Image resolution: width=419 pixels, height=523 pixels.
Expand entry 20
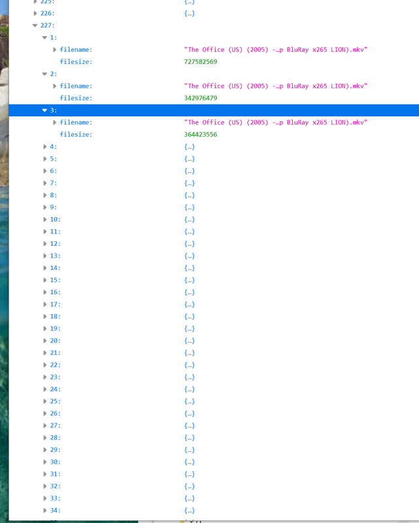coord(45,341)
